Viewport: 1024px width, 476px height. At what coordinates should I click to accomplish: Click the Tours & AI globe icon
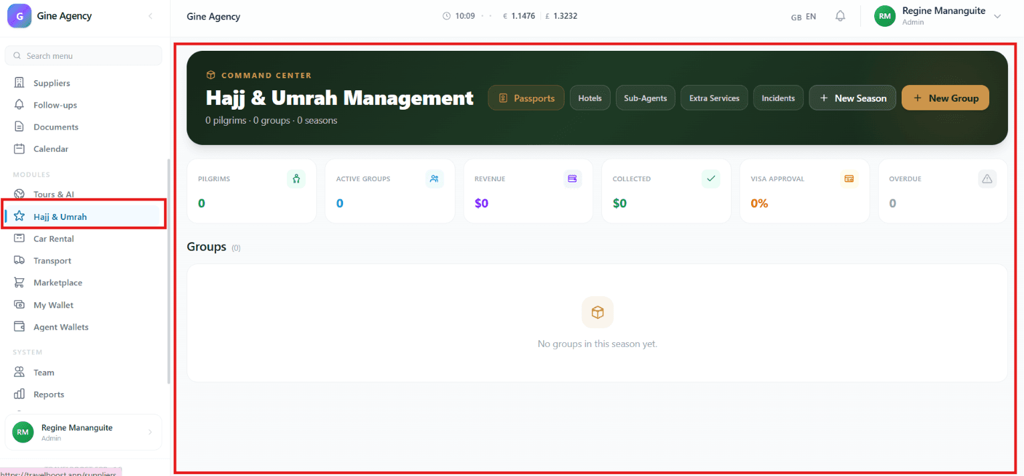[x=19, y=195]
